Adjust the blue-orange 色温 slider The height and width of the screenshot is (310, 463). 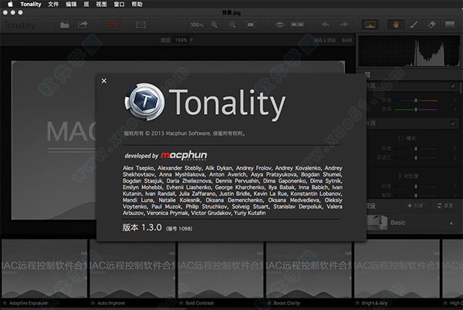click(x=416, y=100)
